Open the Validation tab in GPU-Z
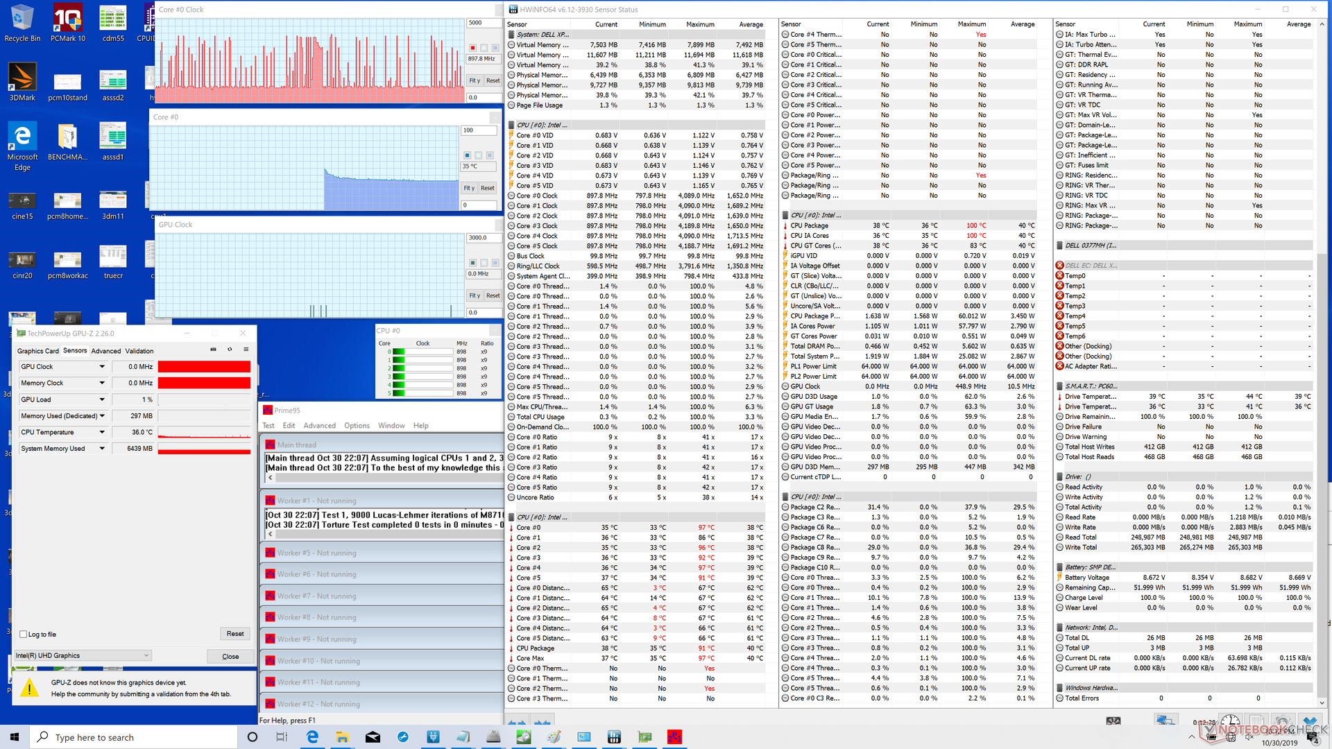This screenshot has height=749, width=1332. click(139, 351)
